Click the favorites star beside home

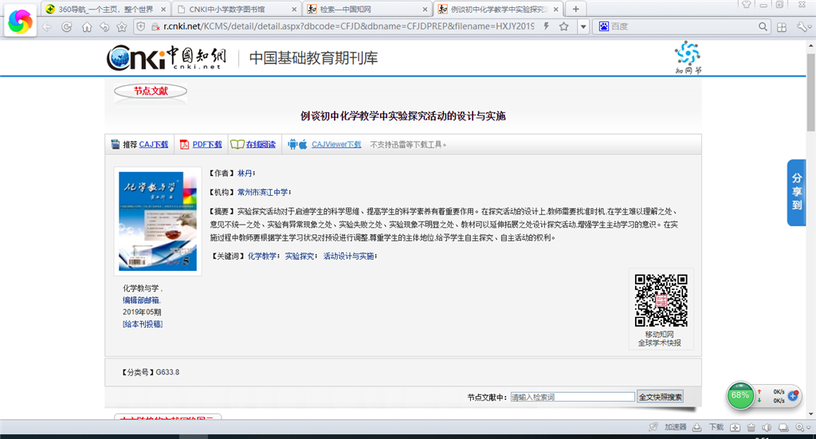tap(122, 26)
